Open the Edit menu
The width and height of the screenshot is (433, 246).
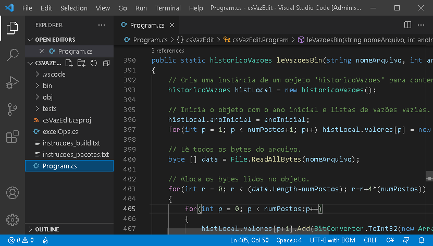point(46,8)
